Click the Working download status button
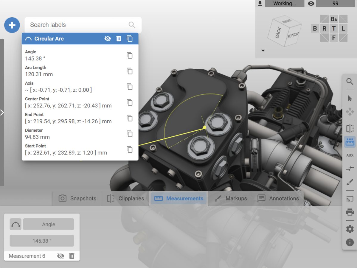 click(285, 3)
